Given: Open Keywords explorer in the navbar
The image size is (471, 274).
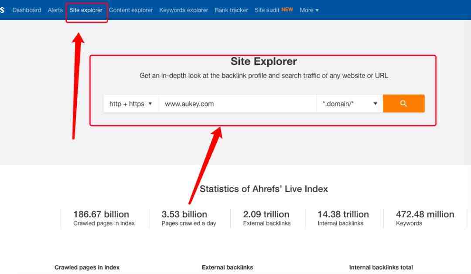Looking at the screenshot, I should (x=184, y=10).
